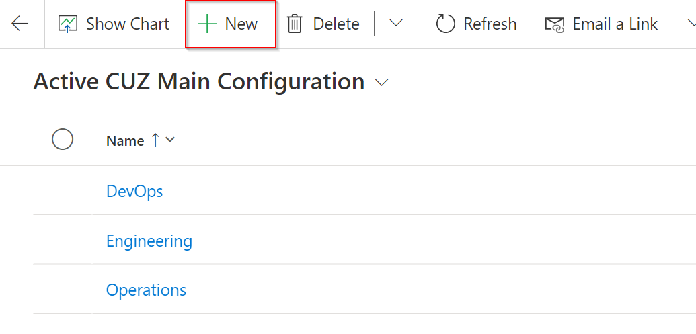Expand the Delete options dropdown chevron

[x=396, y=24]
